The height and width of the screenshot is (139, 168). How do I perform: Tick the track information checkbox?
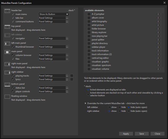[x=89, y=51]
